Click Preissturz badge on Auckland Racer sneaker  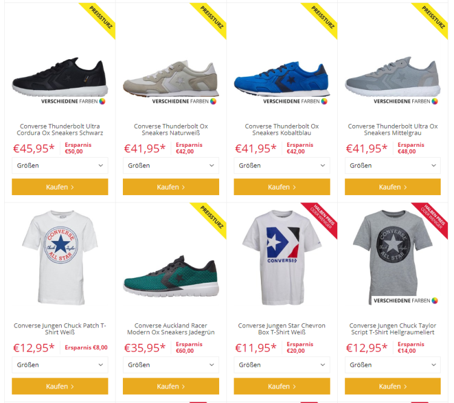tap(212, 218)
